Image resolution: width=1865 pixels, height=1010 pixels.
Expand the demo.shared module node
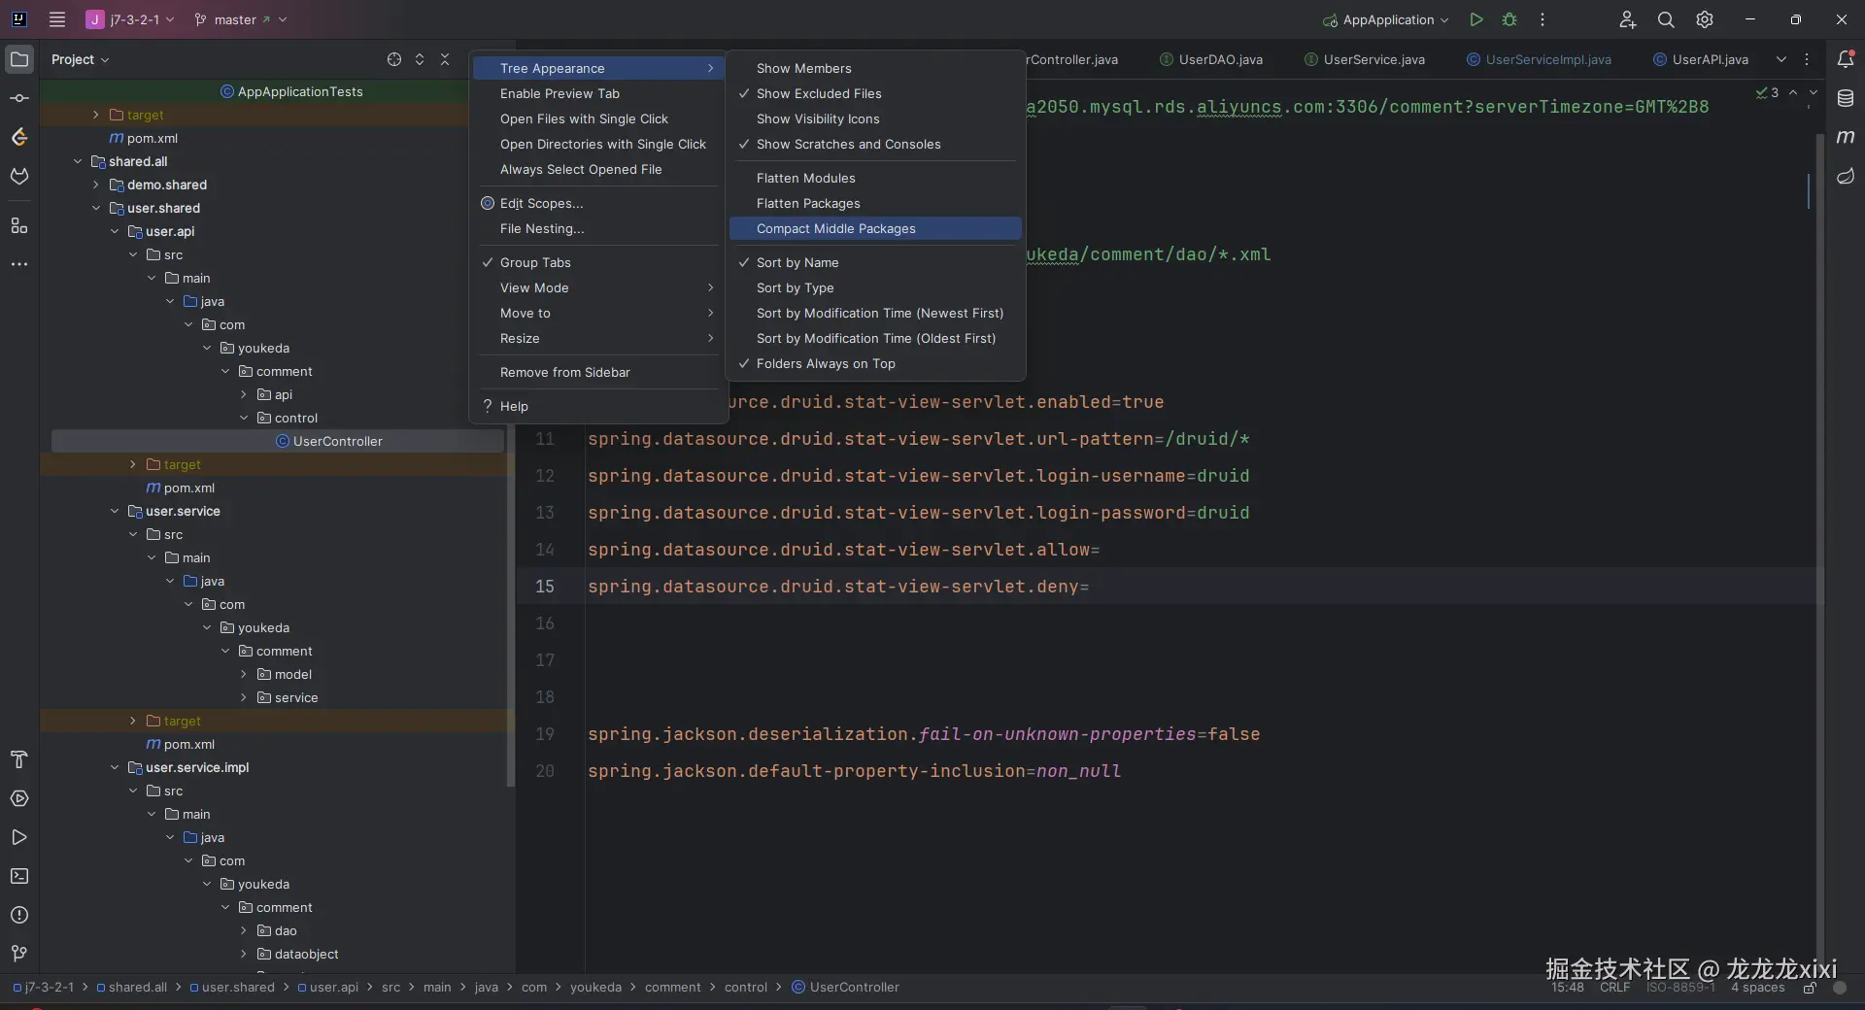[x=96, y=185]
